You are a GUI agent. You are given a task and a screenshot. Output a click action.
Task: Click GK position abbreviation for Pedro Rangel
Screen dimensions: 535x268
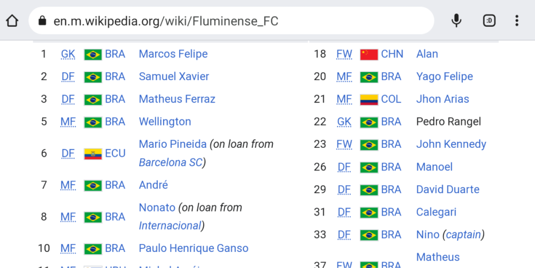344,122
